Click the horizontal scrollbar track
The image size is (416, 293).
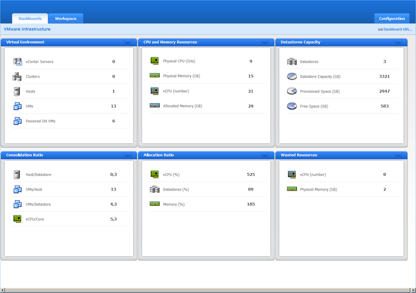tap(207, 290)
